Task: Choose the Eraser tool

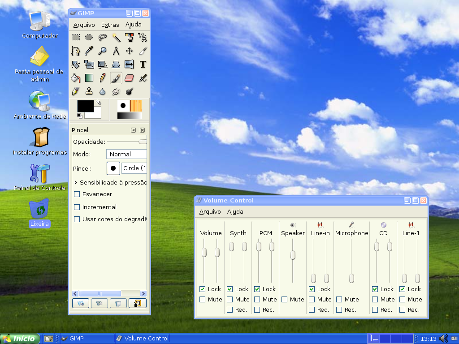Action: coord(129,78)
